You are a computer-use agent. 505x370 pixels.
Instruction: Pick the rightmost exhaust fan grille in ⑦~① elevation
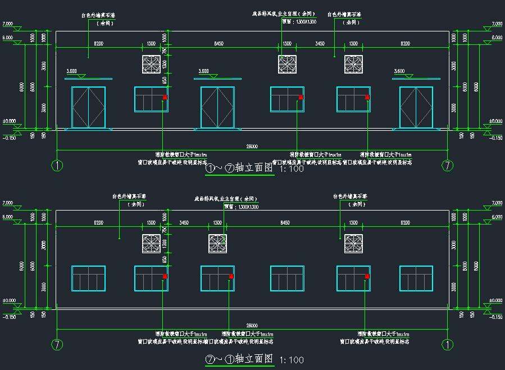(354, 244)
